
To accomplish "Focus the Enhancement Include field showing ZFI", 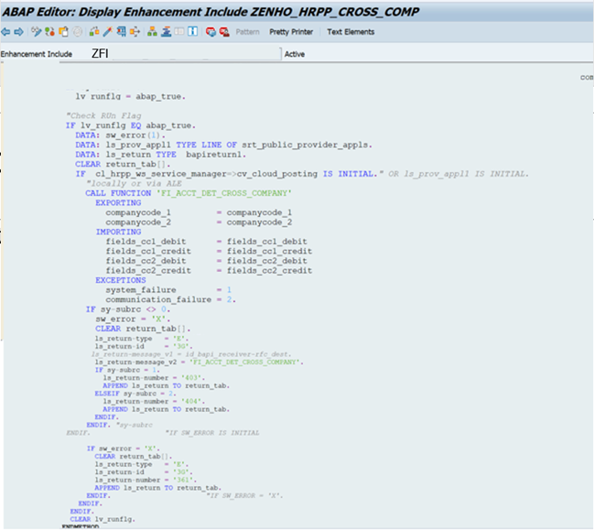I will (x=186, y=54).
